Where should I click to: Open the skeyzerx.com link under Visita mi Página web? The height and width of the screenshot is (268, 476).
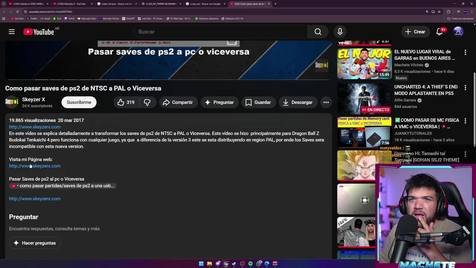click(35, 166)
